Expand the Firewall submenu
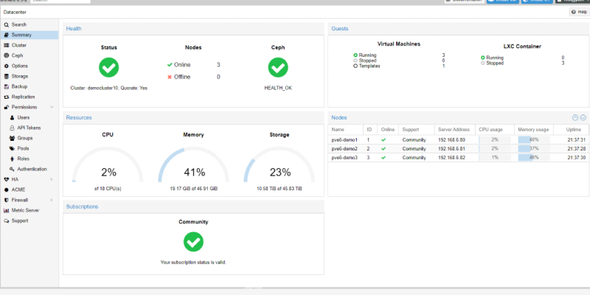The width and height of the screenshot is (590, 295). click(x=52, y=200)
